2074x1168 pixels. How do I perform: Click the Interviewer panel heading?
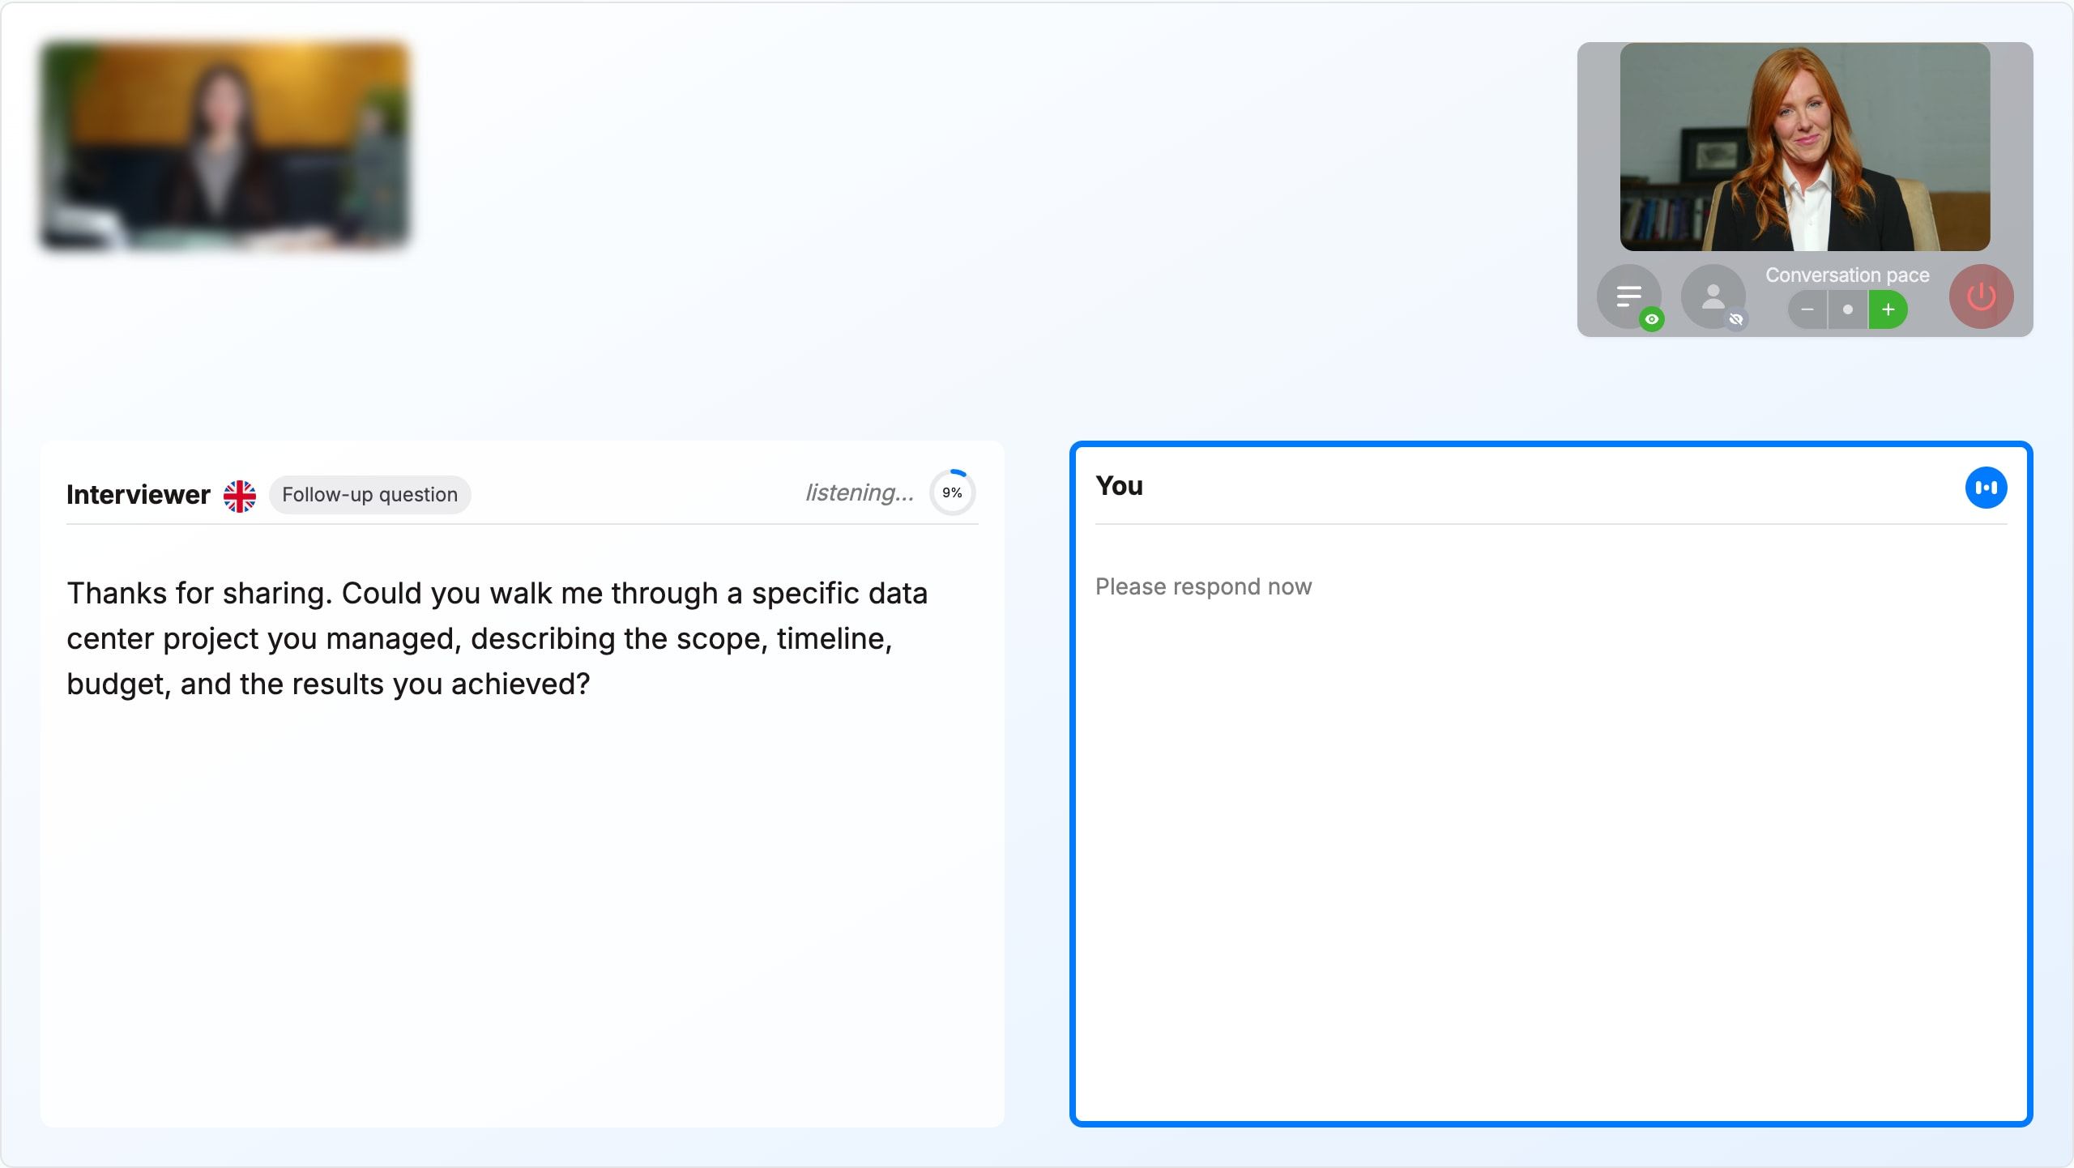[139, 495]
